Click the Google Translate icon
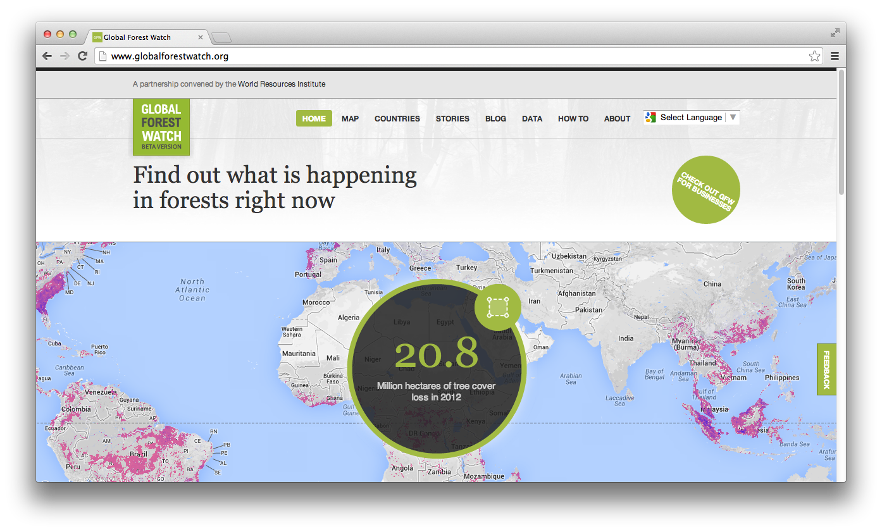This screenshot has height=532, width=882. point(650,118)
